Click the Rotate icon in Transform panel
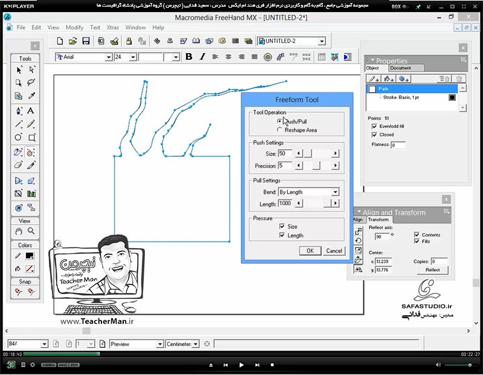 [358, 241]
